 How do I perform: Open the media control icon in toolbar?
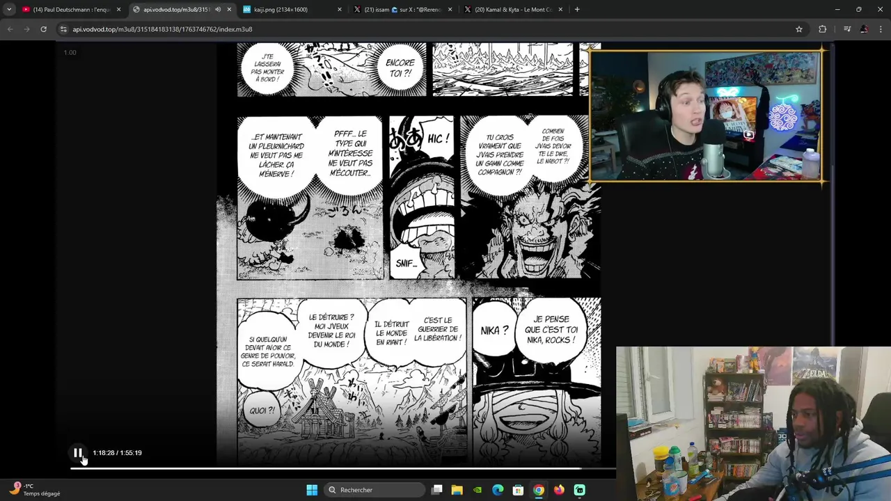coord(847,29)
